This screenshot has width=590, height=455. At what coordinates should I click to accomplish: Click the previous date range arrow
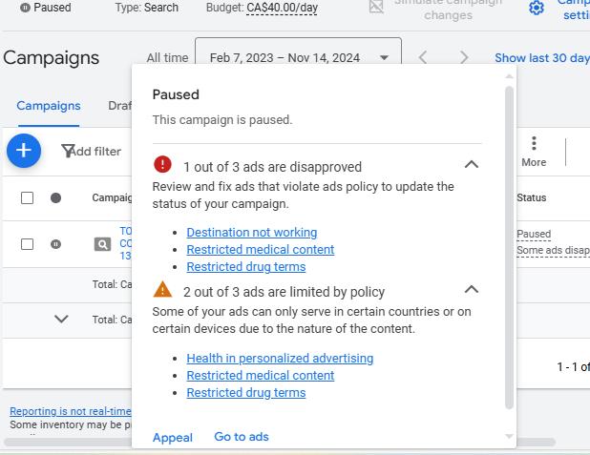point(423,57)
